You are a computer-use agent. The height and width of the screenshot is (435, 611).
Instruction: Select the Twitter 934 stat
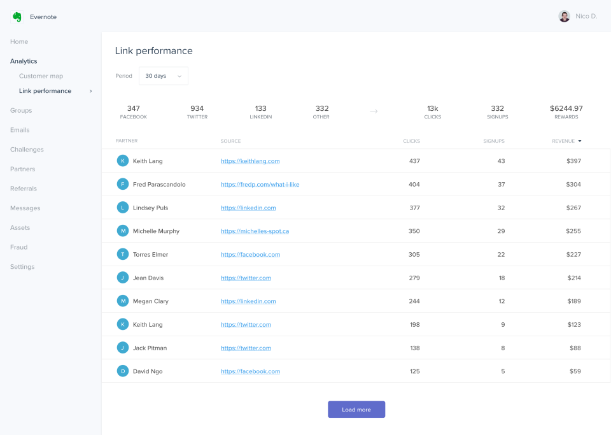197,112
